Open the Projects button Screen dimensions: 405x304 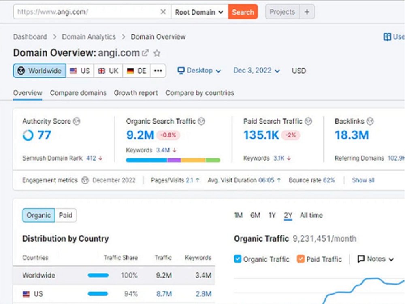(282, 12)
